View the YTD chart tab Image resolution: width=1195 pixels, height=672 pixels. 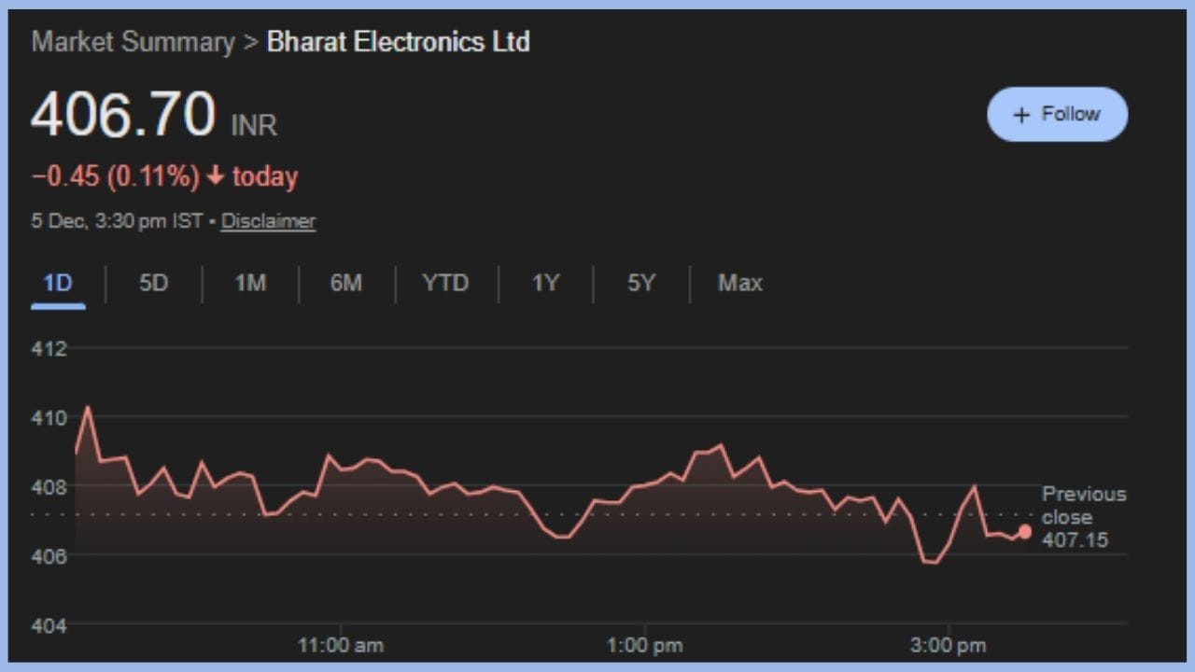coord(445,283)
